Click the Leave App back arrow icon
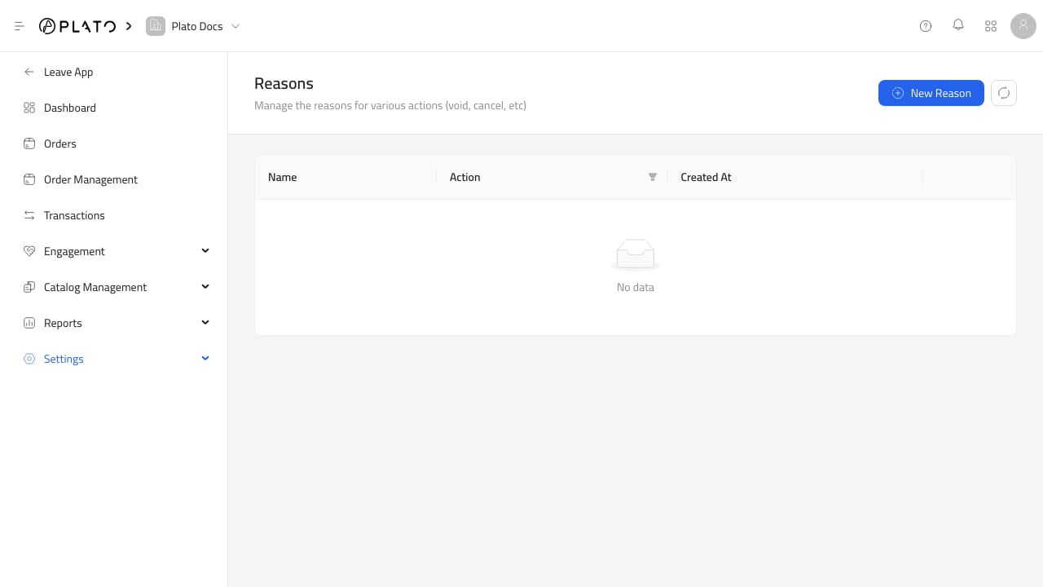This screenshot has width=1043, height=587. point(29,72)
